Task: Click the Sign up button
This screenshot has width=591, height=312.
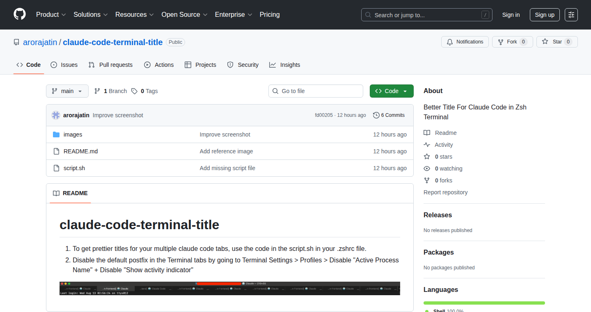Action: pos(545,15)
